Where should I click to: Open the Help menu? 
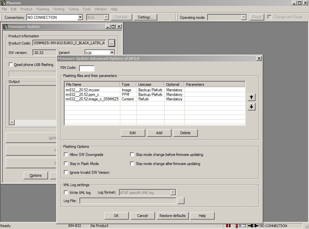pos(114,9)
